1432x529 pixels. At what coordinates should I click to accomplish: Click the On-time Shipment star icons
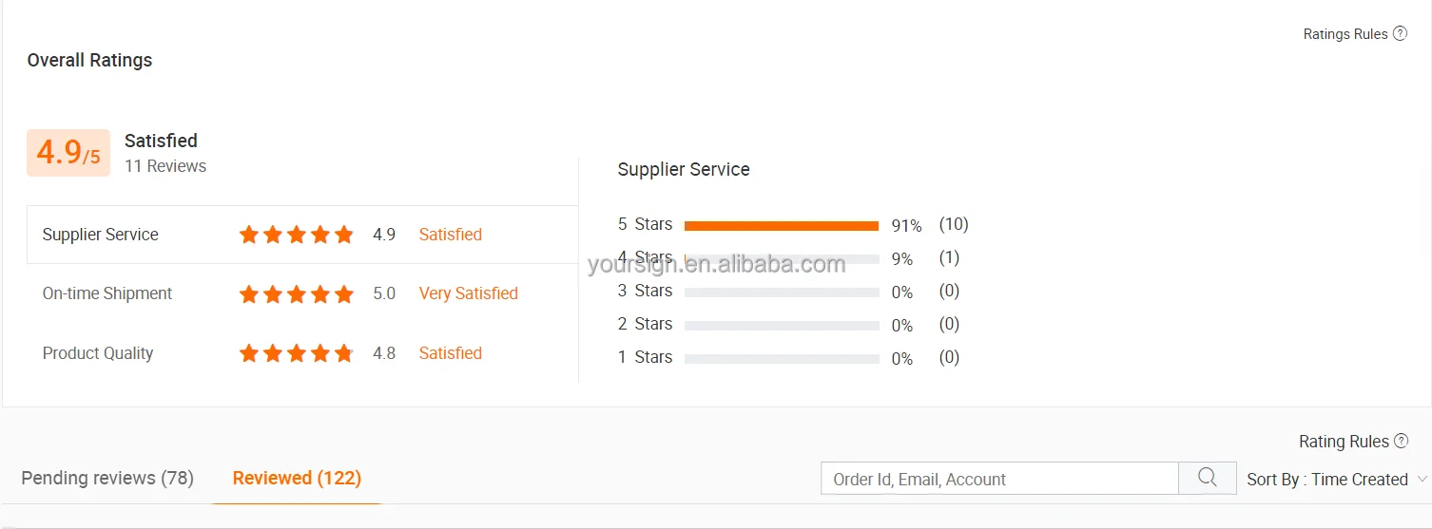(297, 294)
